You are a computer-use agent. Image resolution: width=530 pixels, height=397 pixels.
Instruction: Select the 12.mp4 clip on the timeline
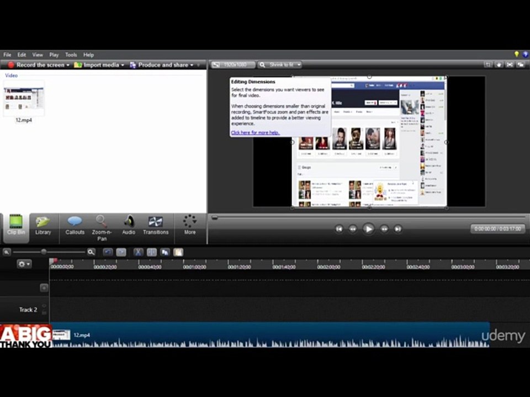271,335
